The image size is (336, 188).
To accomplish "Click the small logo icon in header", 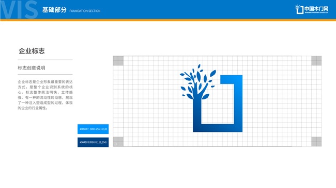I will pos(299,9).
